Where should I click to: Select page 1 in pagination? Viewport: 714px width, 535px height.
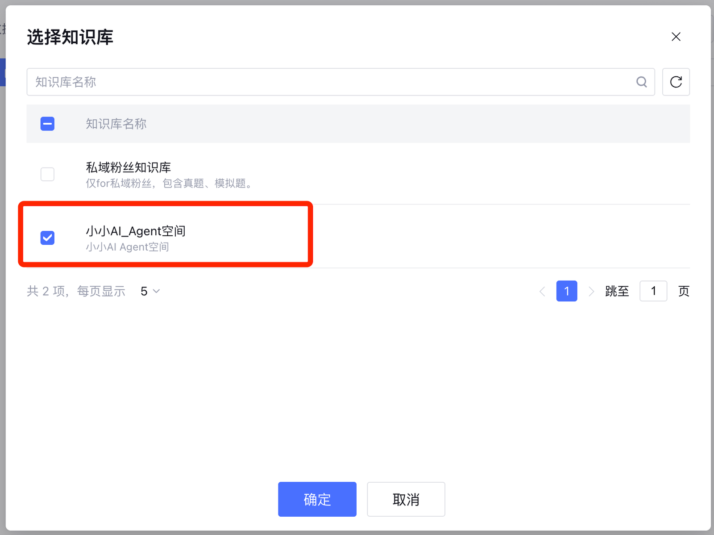tap(566, 291)
